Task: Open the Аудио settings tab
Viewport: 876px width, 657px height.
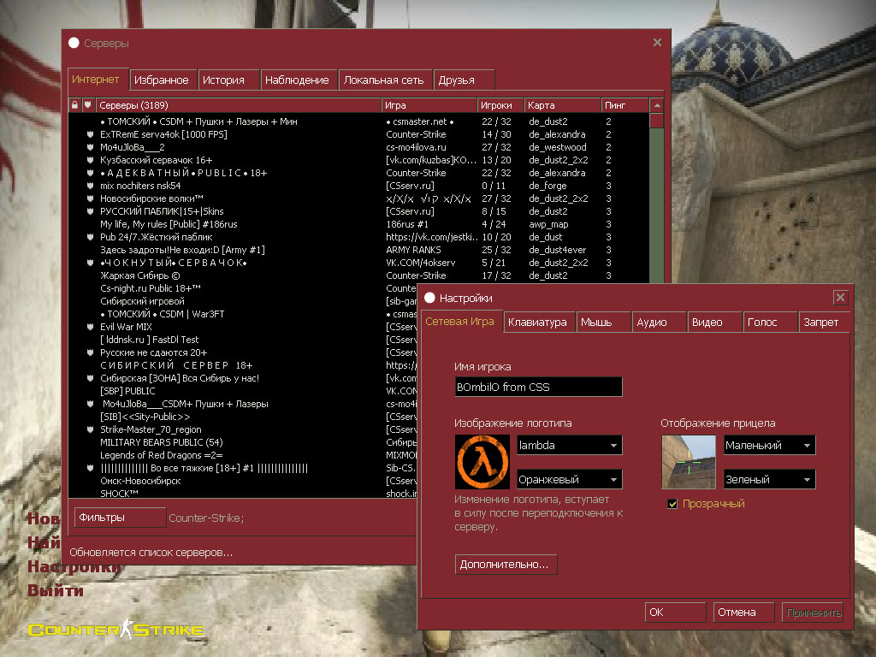Action: 660,323
